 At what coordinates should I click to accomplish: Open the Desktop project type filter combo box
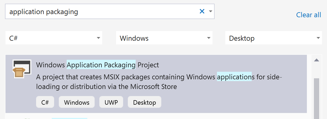pyautogui.click(x=274, y=38)
